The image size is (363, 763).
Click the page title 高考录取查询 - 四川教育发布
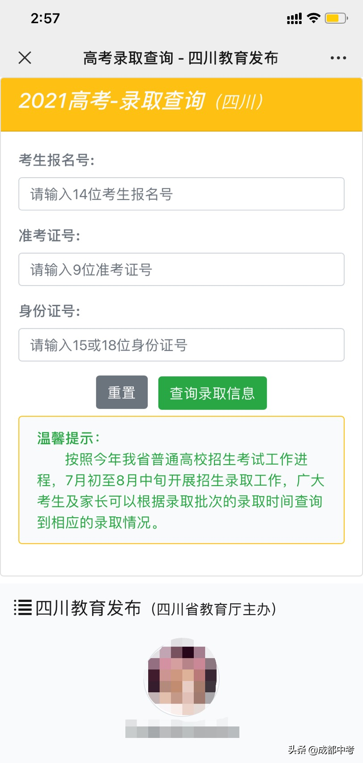[181, 57]
